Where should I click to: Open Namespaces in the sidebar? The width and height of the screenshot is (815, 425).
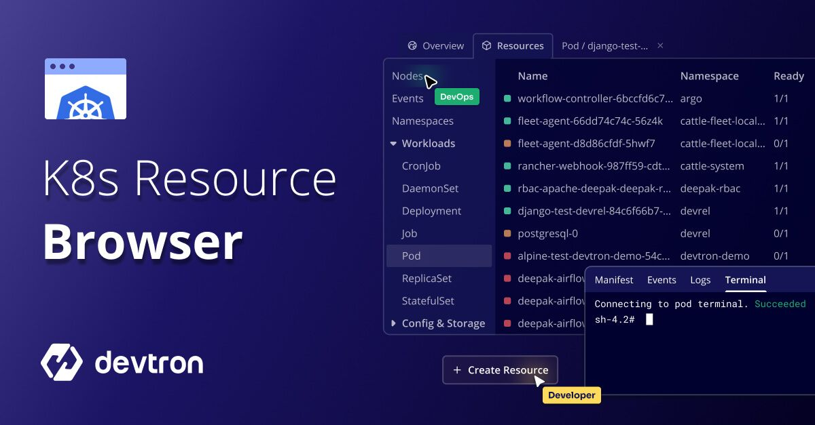pyautogui.click(x=422, y=121)
